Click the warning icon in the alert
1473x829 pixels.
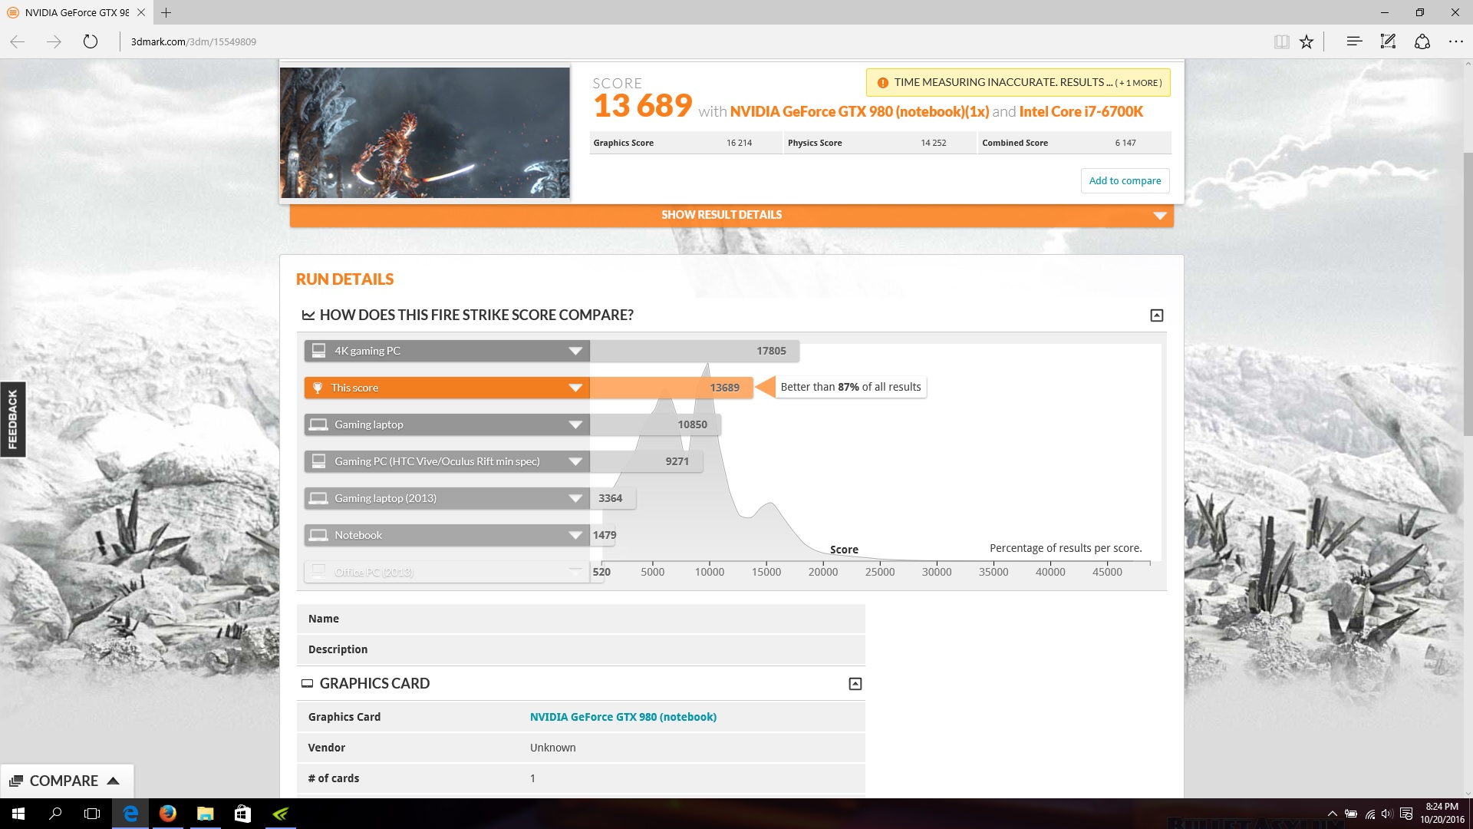point(882,83)
